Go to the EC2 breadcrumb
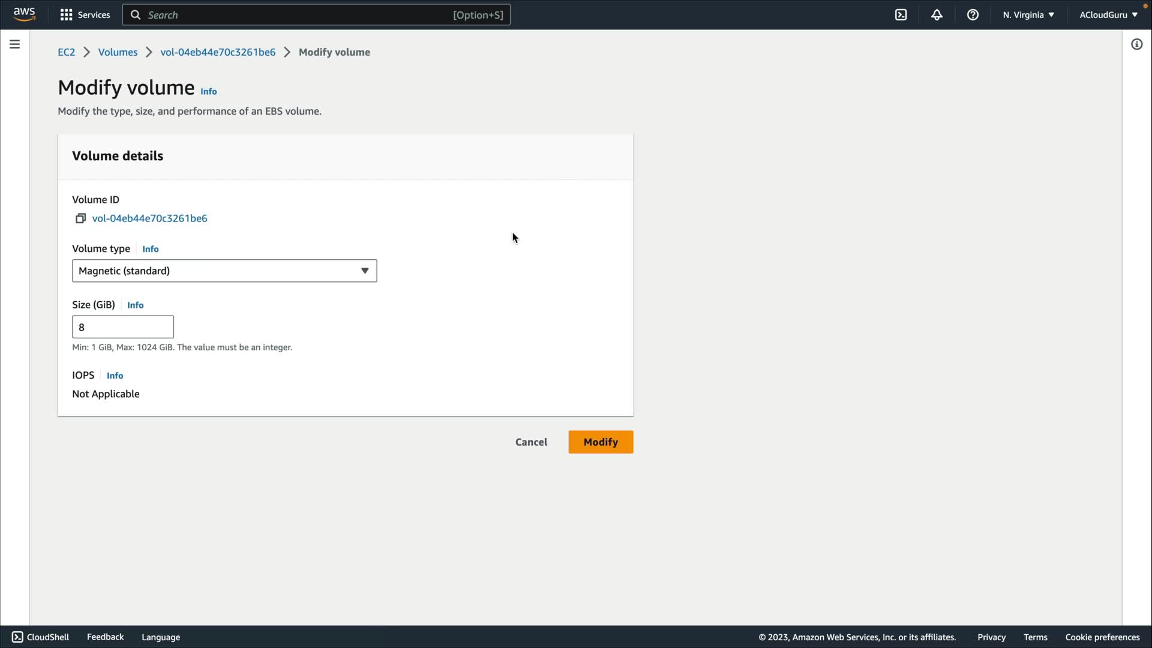Viewport: 1152px width, 648px height. pos(66,52)
